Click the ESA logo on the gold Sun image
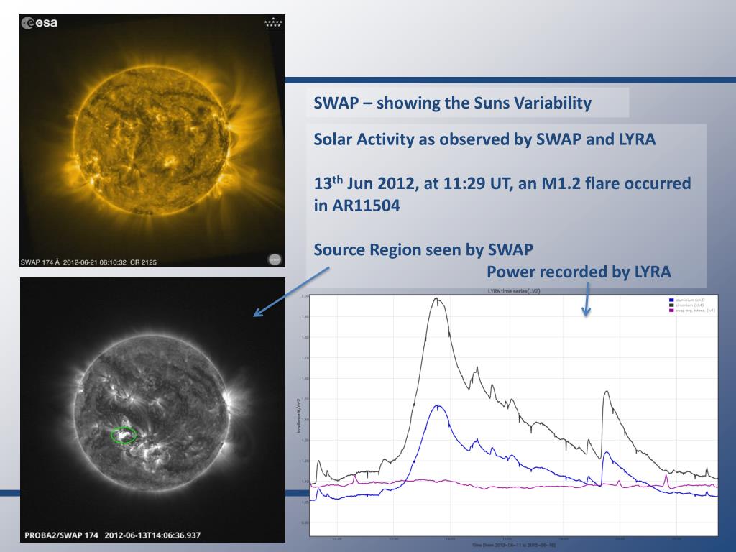The height and width of the screenshot is (552, 736). pyautogui.click(x=40, y=23)
